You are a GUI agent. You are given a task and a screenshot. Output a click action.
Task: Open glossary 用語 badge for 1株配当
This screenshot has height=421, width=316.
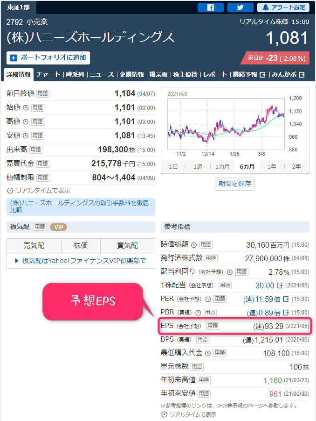(x=225, y=285)
